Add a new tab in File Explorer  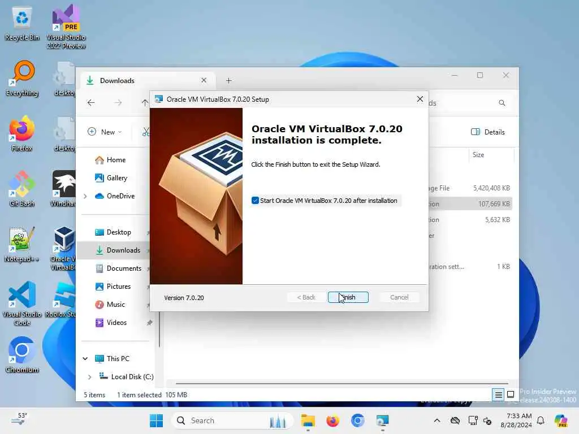228,80
